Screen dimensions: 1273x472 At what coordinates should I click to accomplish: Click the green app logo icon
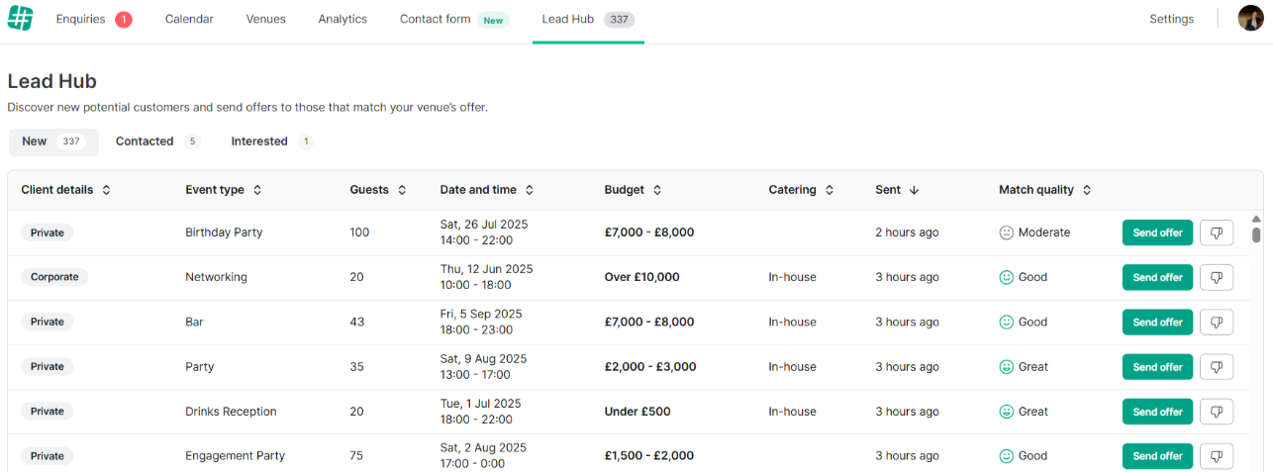pyautogui.click(x=20, y=18)
